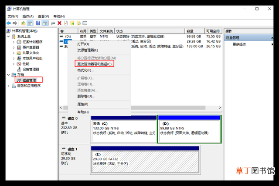Click the folder with magnifier toolbar icon

click(x=78, y=23)
